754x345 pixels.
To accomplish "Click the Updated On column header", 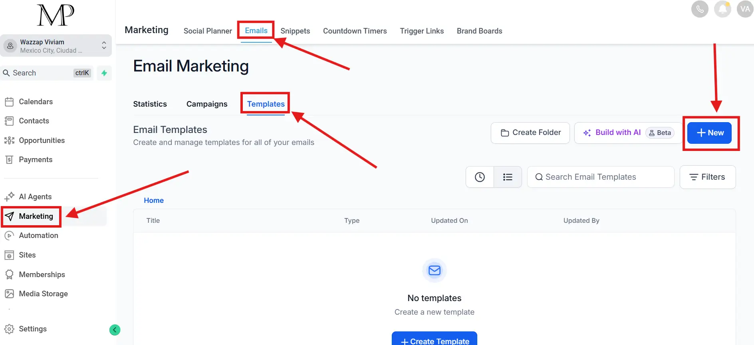I will [449, 221].
